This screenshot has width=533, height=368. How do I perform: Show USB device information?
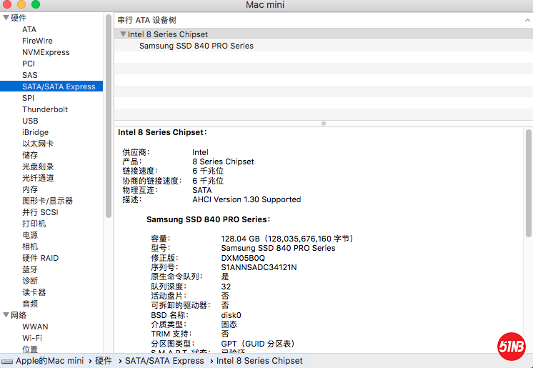30,121
